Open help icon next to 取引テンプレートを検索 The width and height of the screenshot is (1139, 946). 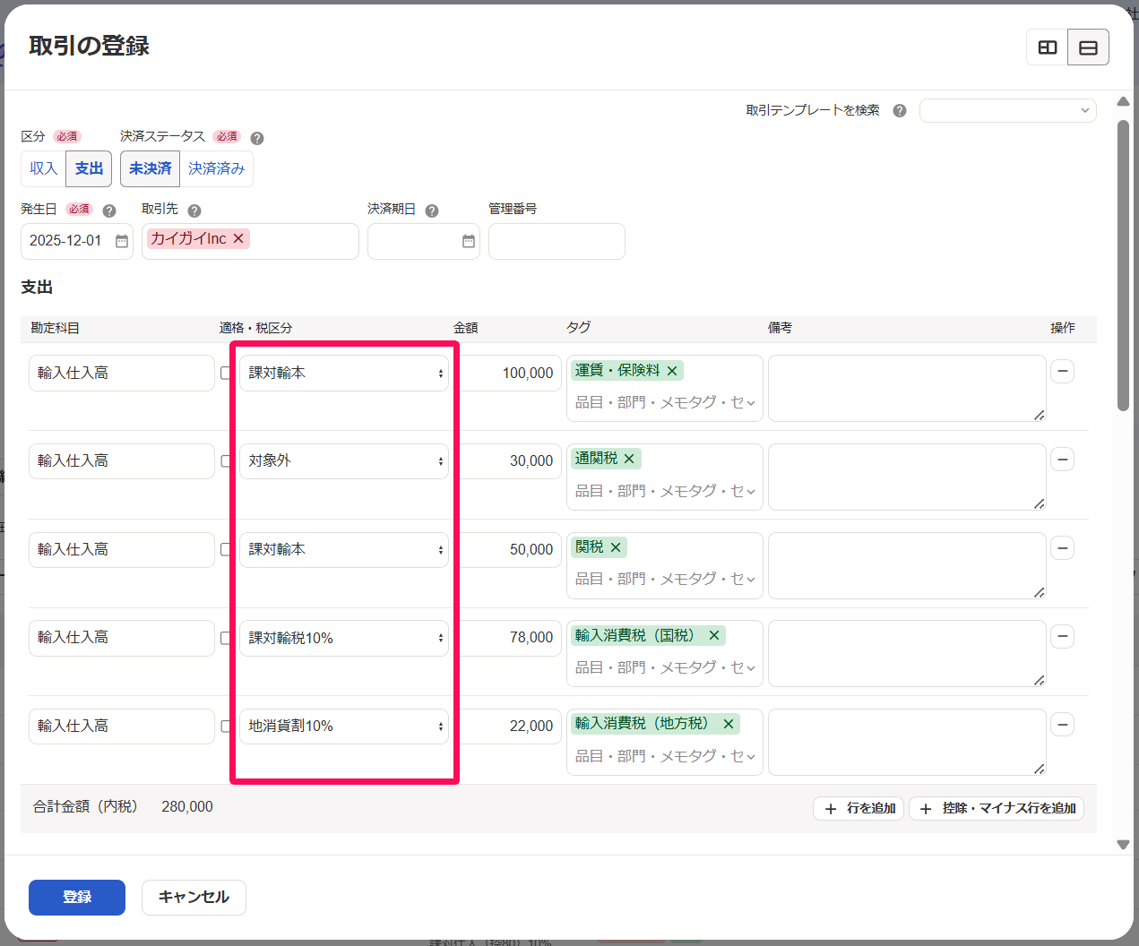click(900, 111)
